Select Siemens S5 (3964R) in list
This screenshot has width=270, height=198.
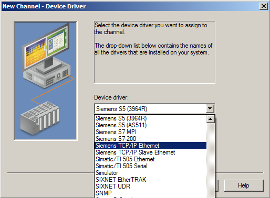coord(151,118)
